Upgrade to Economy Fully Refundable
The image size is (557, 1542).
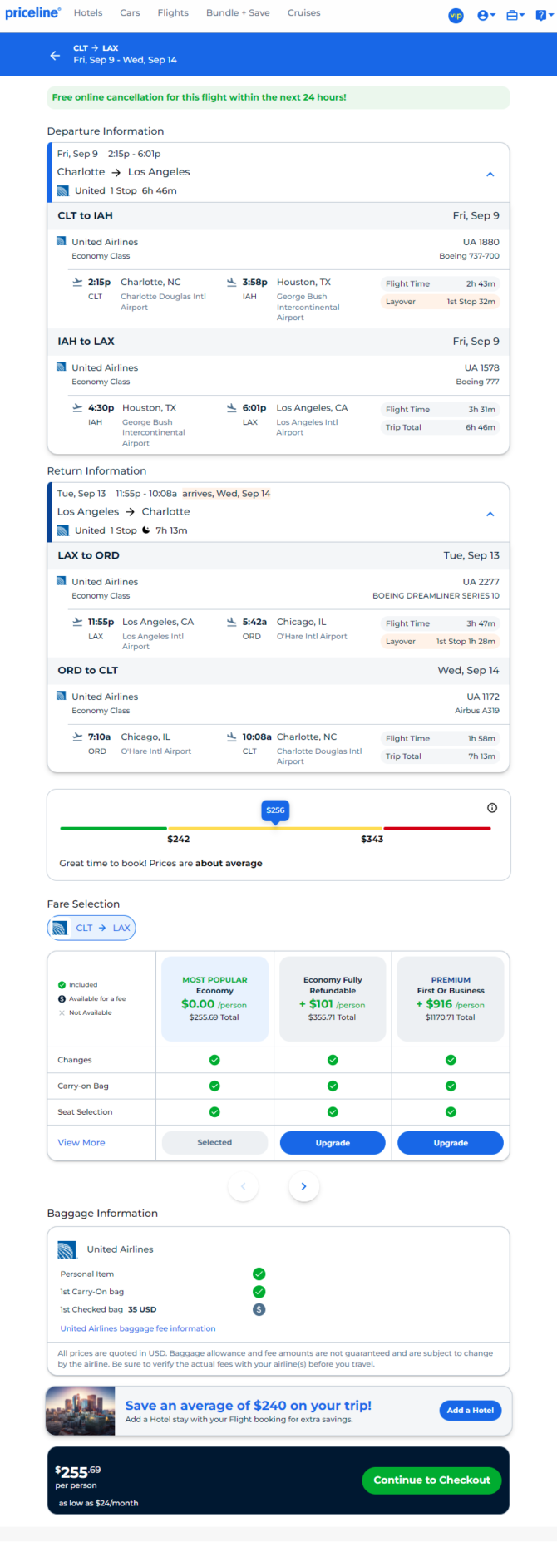333,1143
